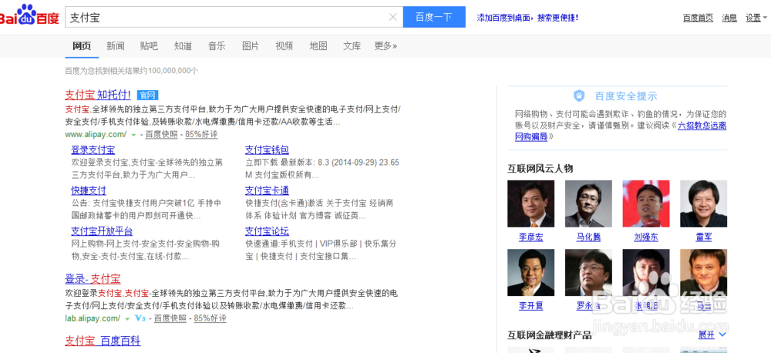Click 刘强东's photo thumbnail
The width and height of the screenshot is (771, 353).
point(646,203)
